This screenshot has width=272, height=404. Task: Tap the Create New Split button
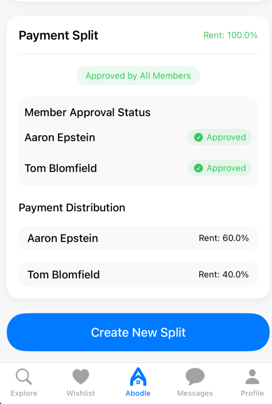(138, 332)
